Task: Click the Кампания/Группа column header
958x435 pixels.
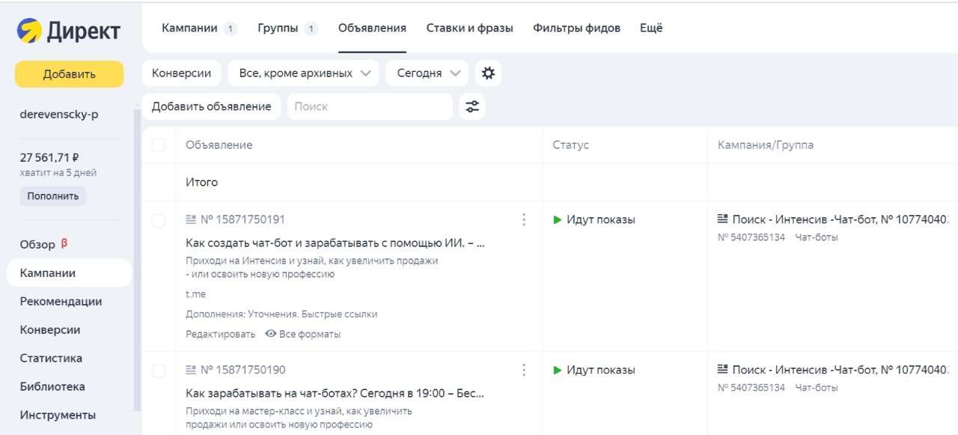Action: 766,145
